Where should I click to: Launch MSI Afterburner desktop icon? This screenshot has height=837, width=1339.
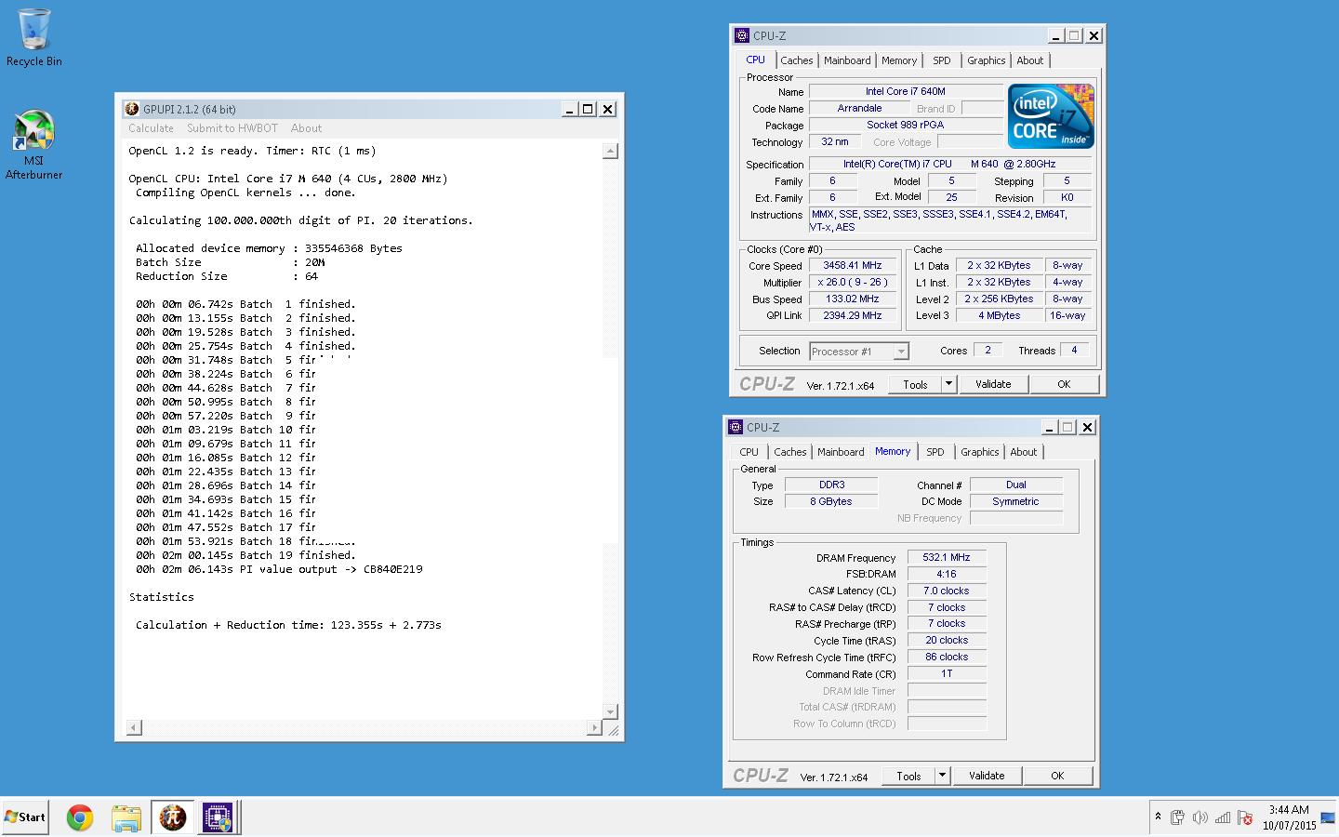pyautogui.click(x=33, y=145)
